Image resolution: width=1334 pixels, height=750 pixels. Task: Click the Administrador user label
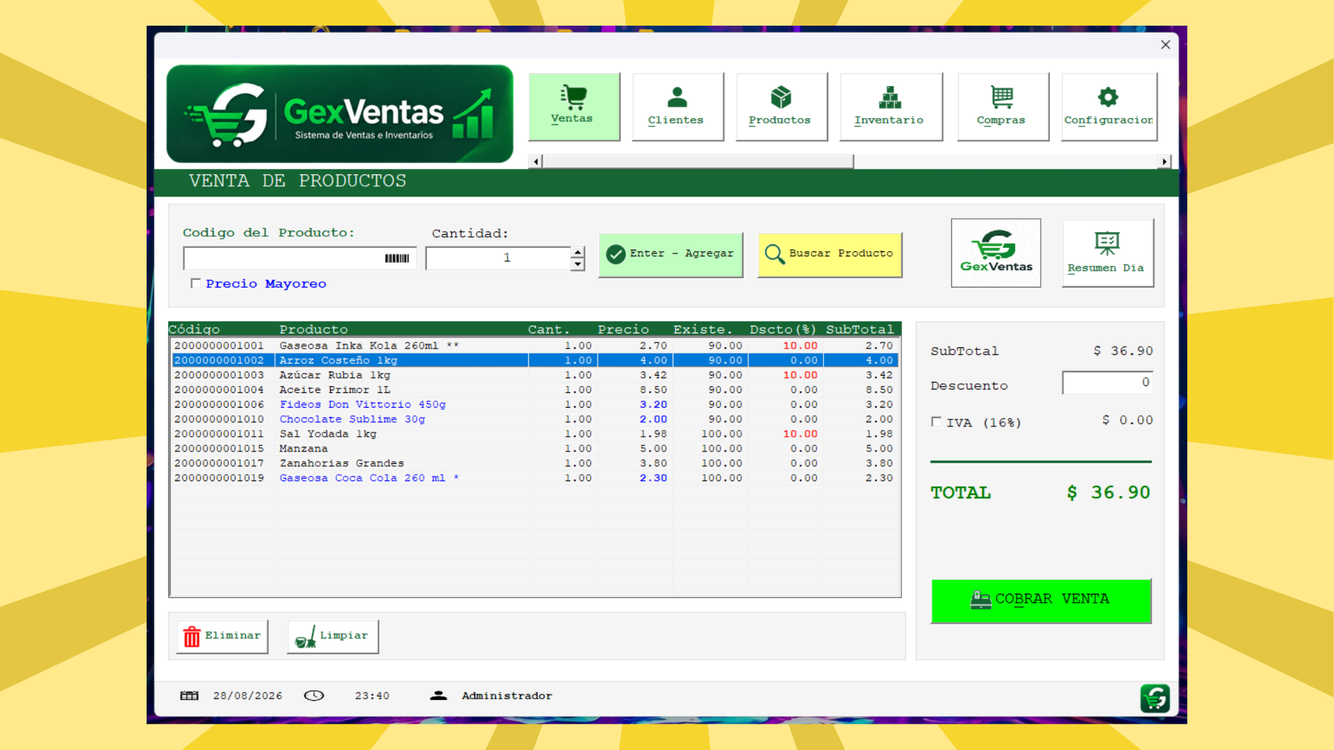pos(507,696)
